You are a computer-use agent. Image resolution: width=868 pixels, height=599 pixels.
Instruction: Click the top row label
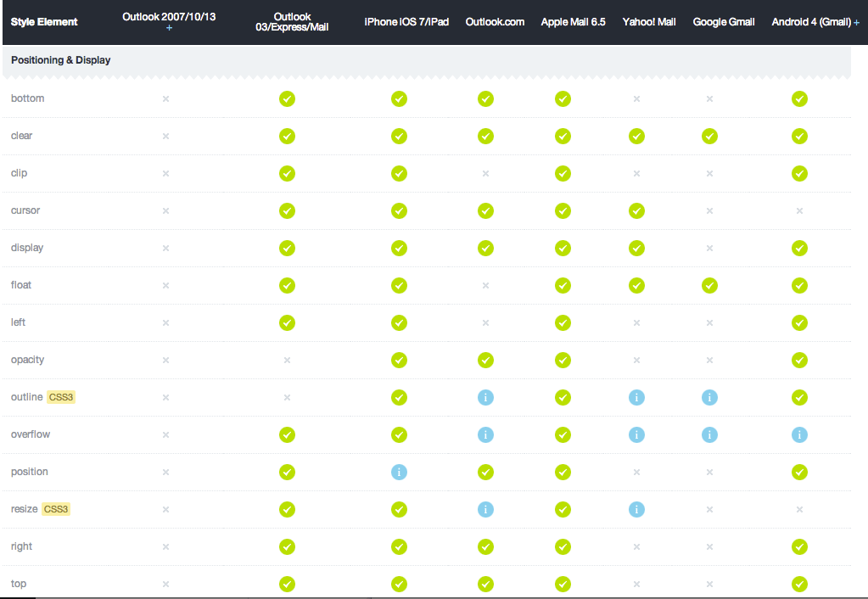pyautogui.click(x=19, y=584)
